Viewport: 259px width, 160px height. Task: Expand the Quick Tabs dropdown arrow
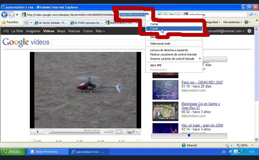pyautogui.click(x=31, y=23)
